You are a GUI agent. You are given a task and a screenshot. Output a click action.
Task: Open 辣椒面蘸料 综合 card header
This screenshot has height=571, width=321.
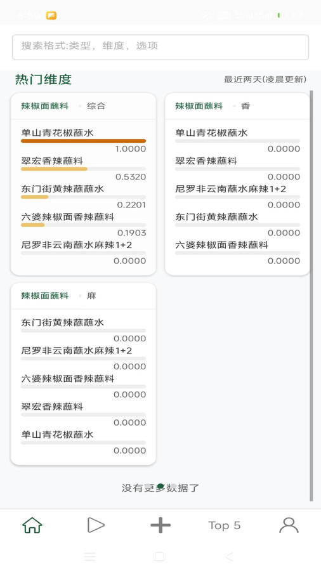pyautogui.click(x=83, y=106)
